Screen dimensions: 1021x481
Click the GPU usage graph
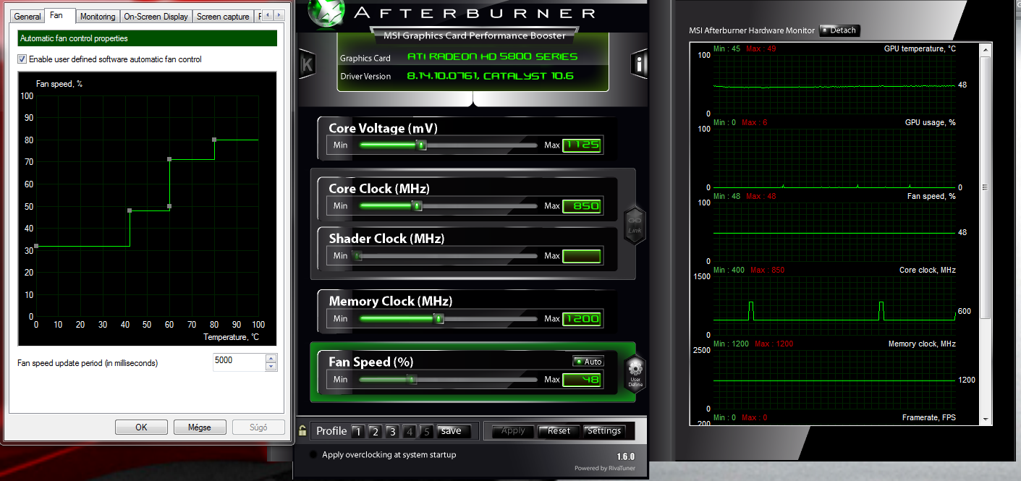[x=834, y=158]
